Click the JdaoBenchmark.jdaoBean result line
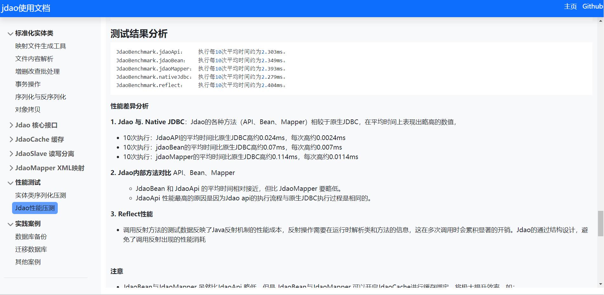 click(x=201, y=60)
